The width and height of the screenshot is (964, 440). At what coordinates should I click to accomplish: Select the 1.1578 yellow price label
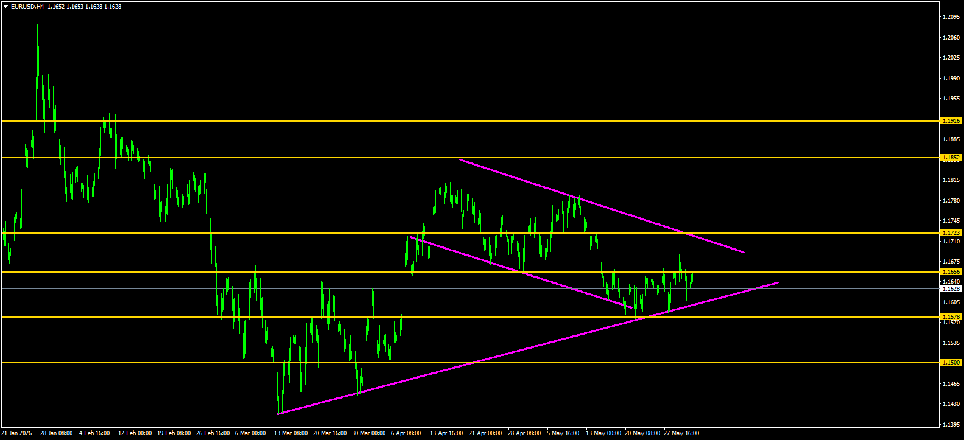tap(951, 317)
